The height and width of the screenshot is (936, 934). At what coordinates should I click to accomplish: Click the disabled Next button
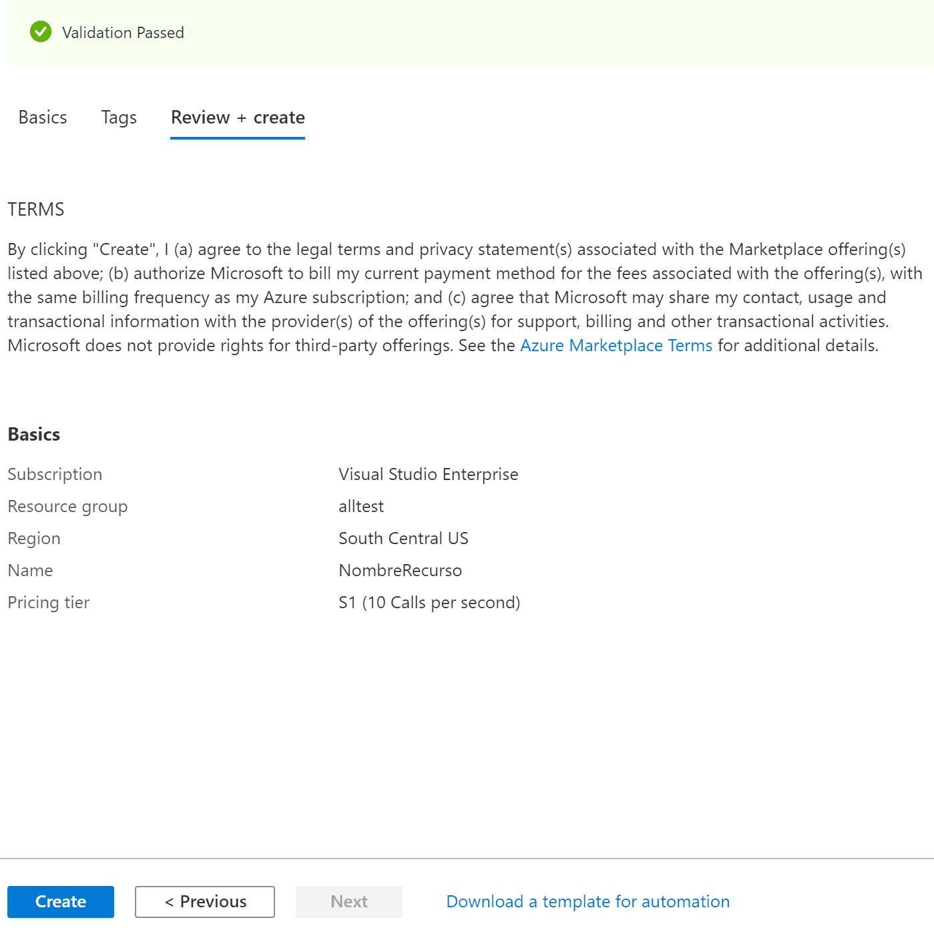coord(349,901)
